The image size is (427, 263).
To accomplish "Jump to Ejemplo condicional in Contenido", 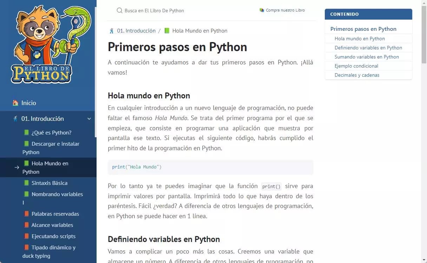I will point(356,66).
